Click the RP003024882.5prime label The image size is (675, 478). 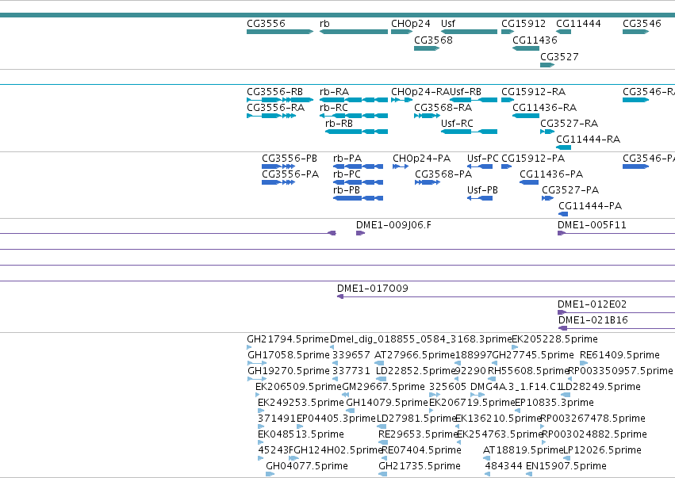click(x=595, y=434)
